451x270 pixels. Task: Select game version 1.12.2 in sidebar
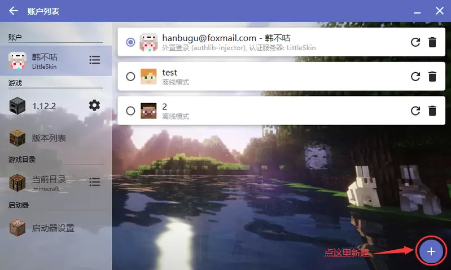[56, 106]
